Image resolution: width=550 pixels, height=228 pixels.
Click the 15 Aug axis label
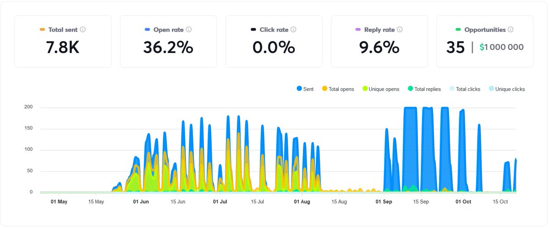340,201
